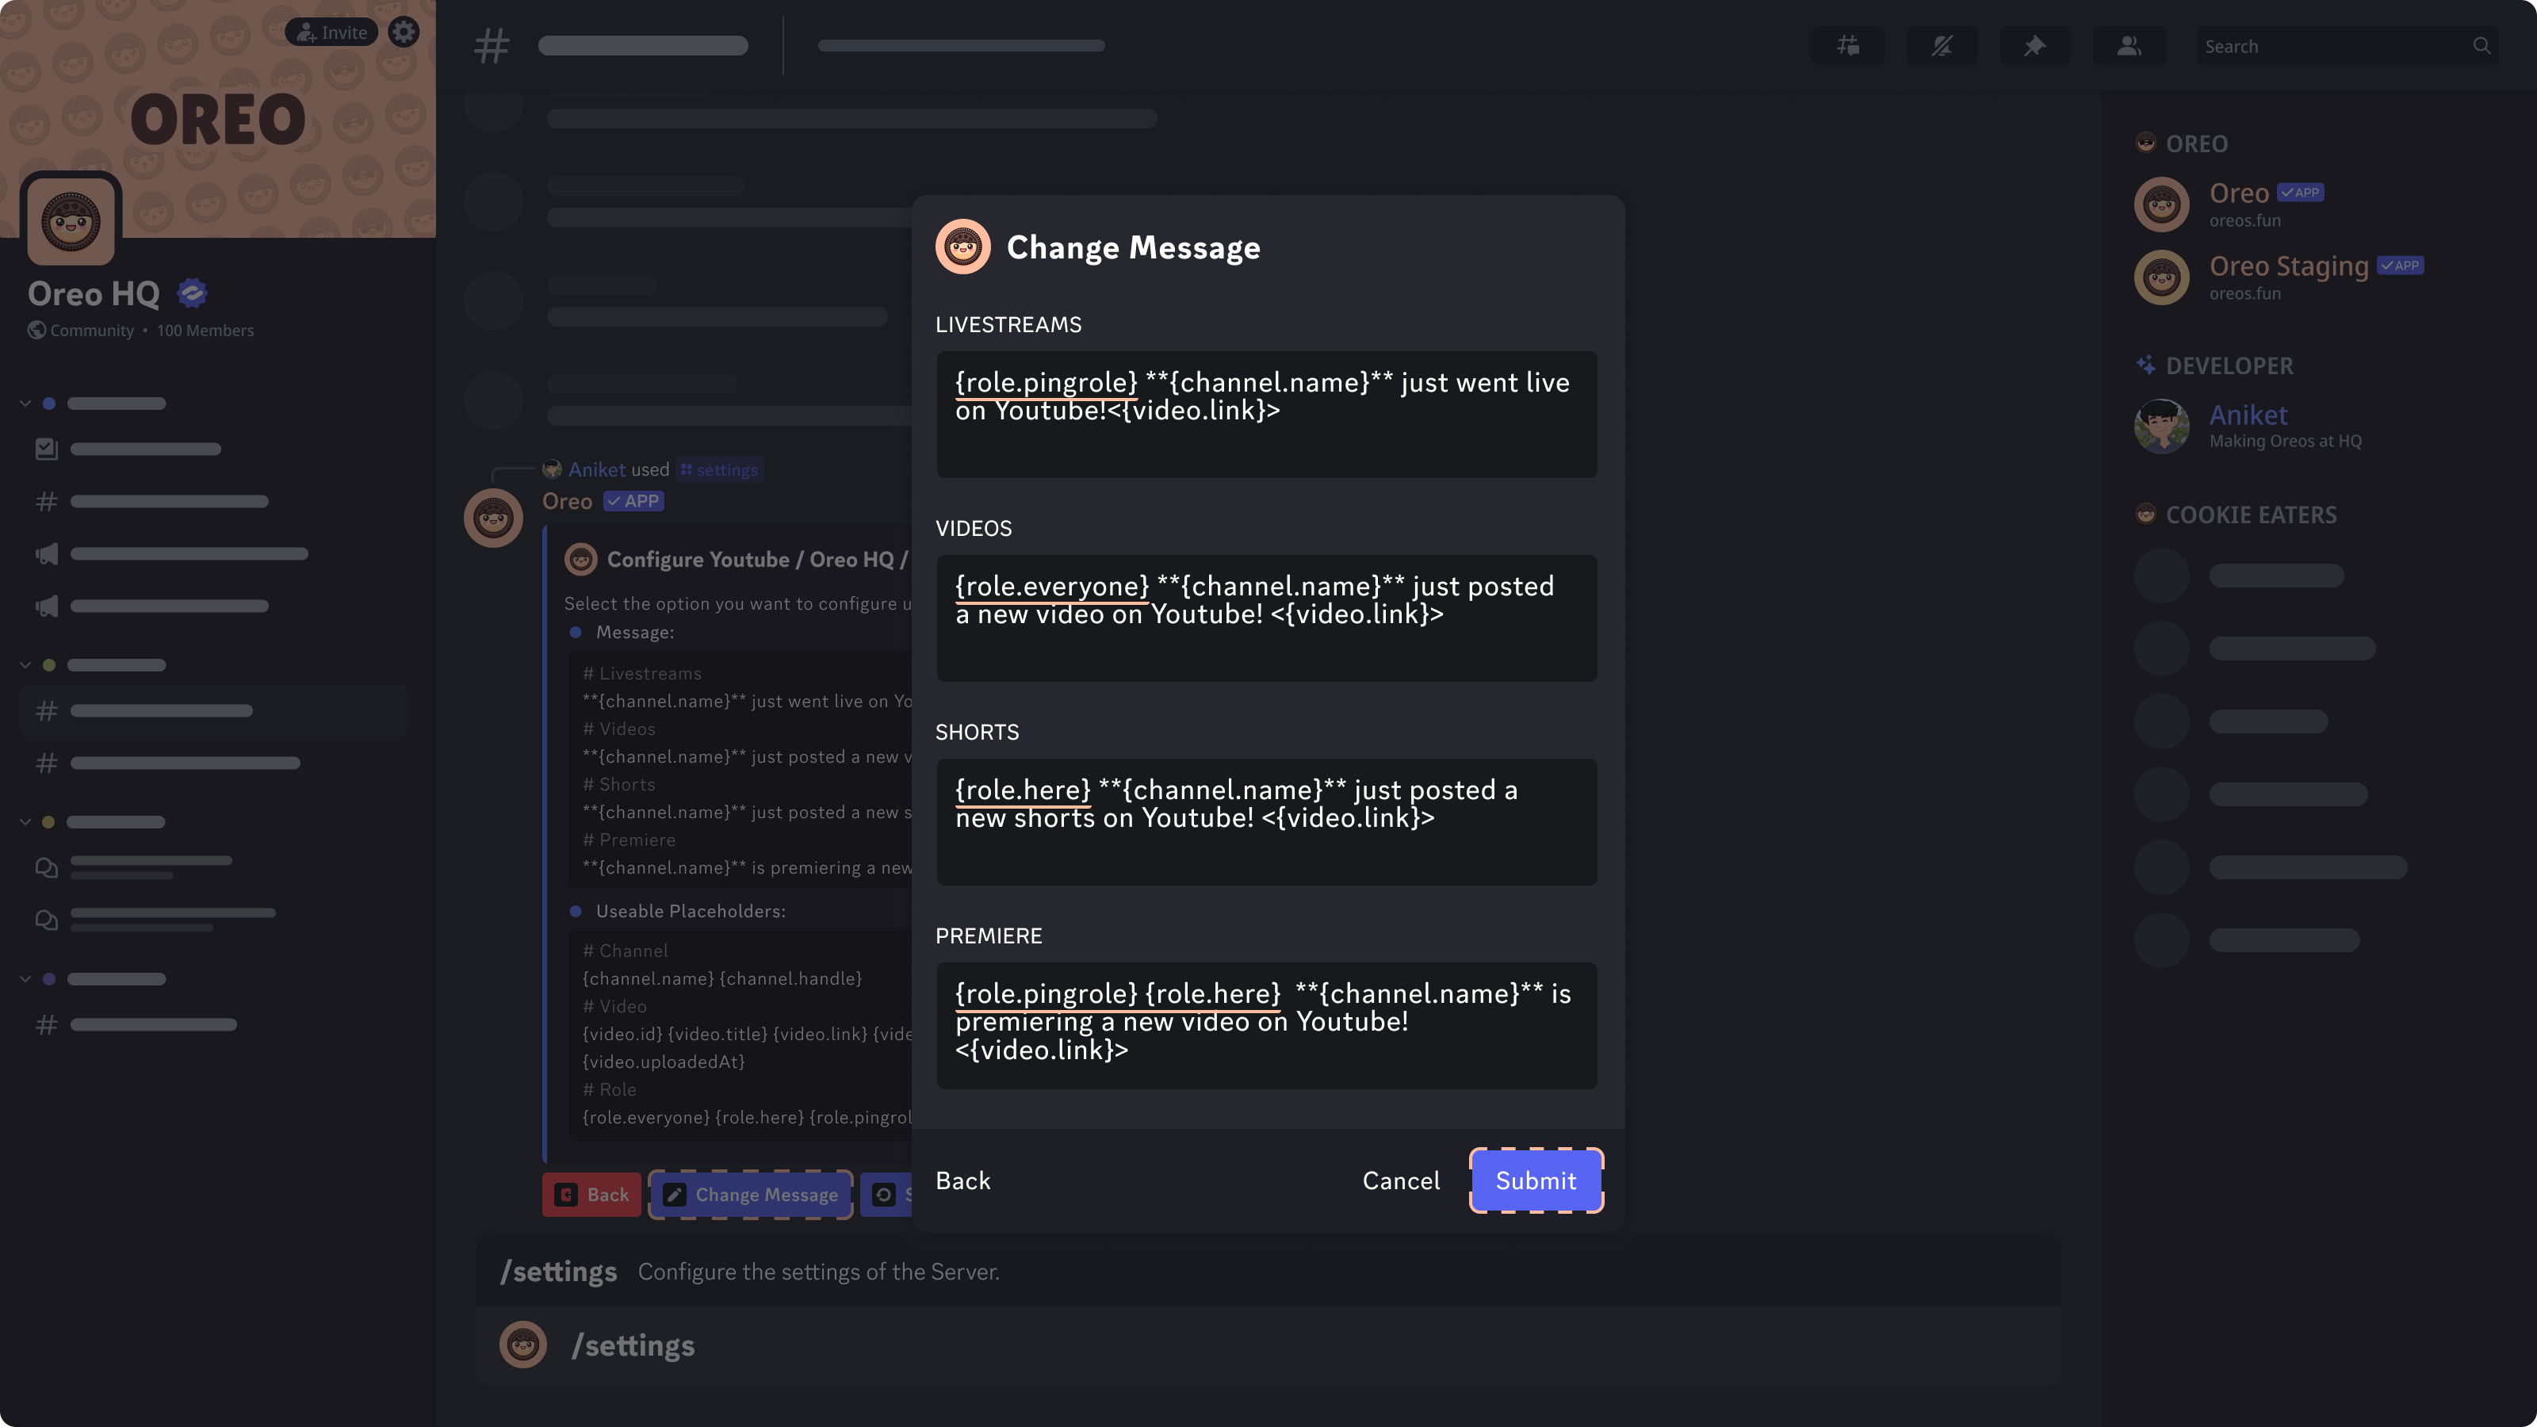The image size is (2537, 1427).
Task: Collapse the last channel category chevron
Action: coord(25,979)
